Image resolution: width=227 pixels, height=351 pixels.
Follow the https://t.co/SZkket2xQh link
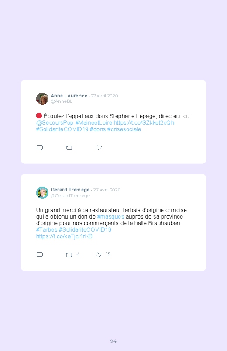tap(144, 123)
